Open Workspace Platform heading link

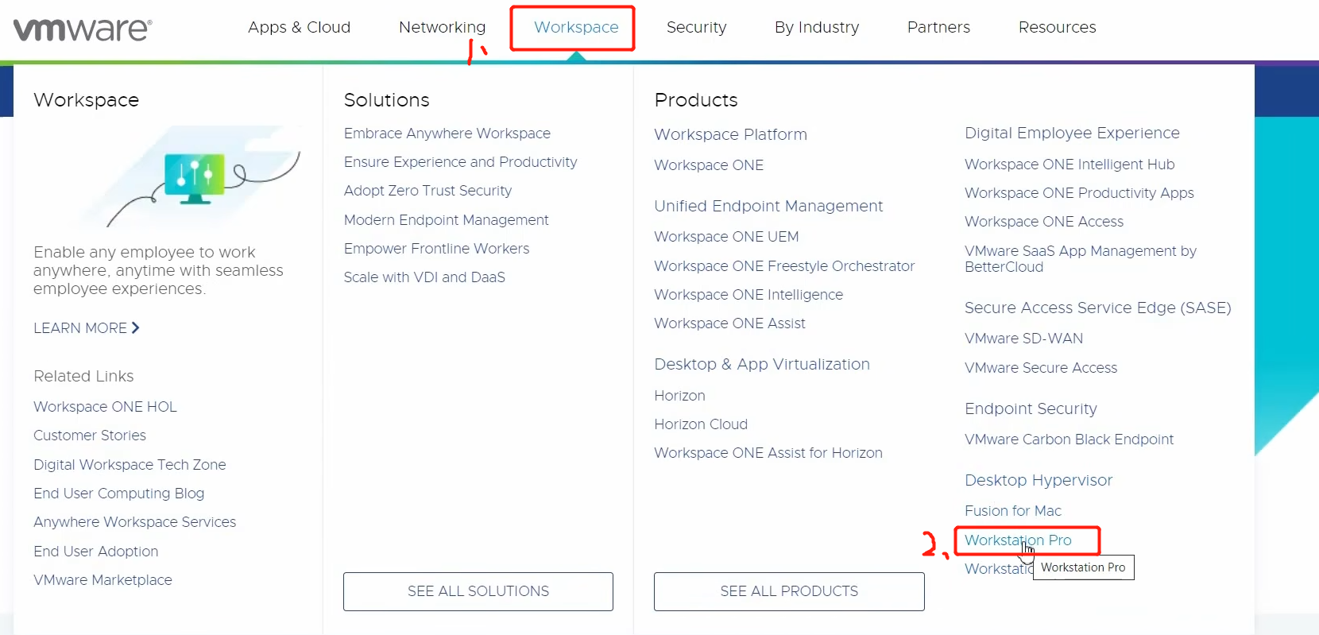click(730, 134)
